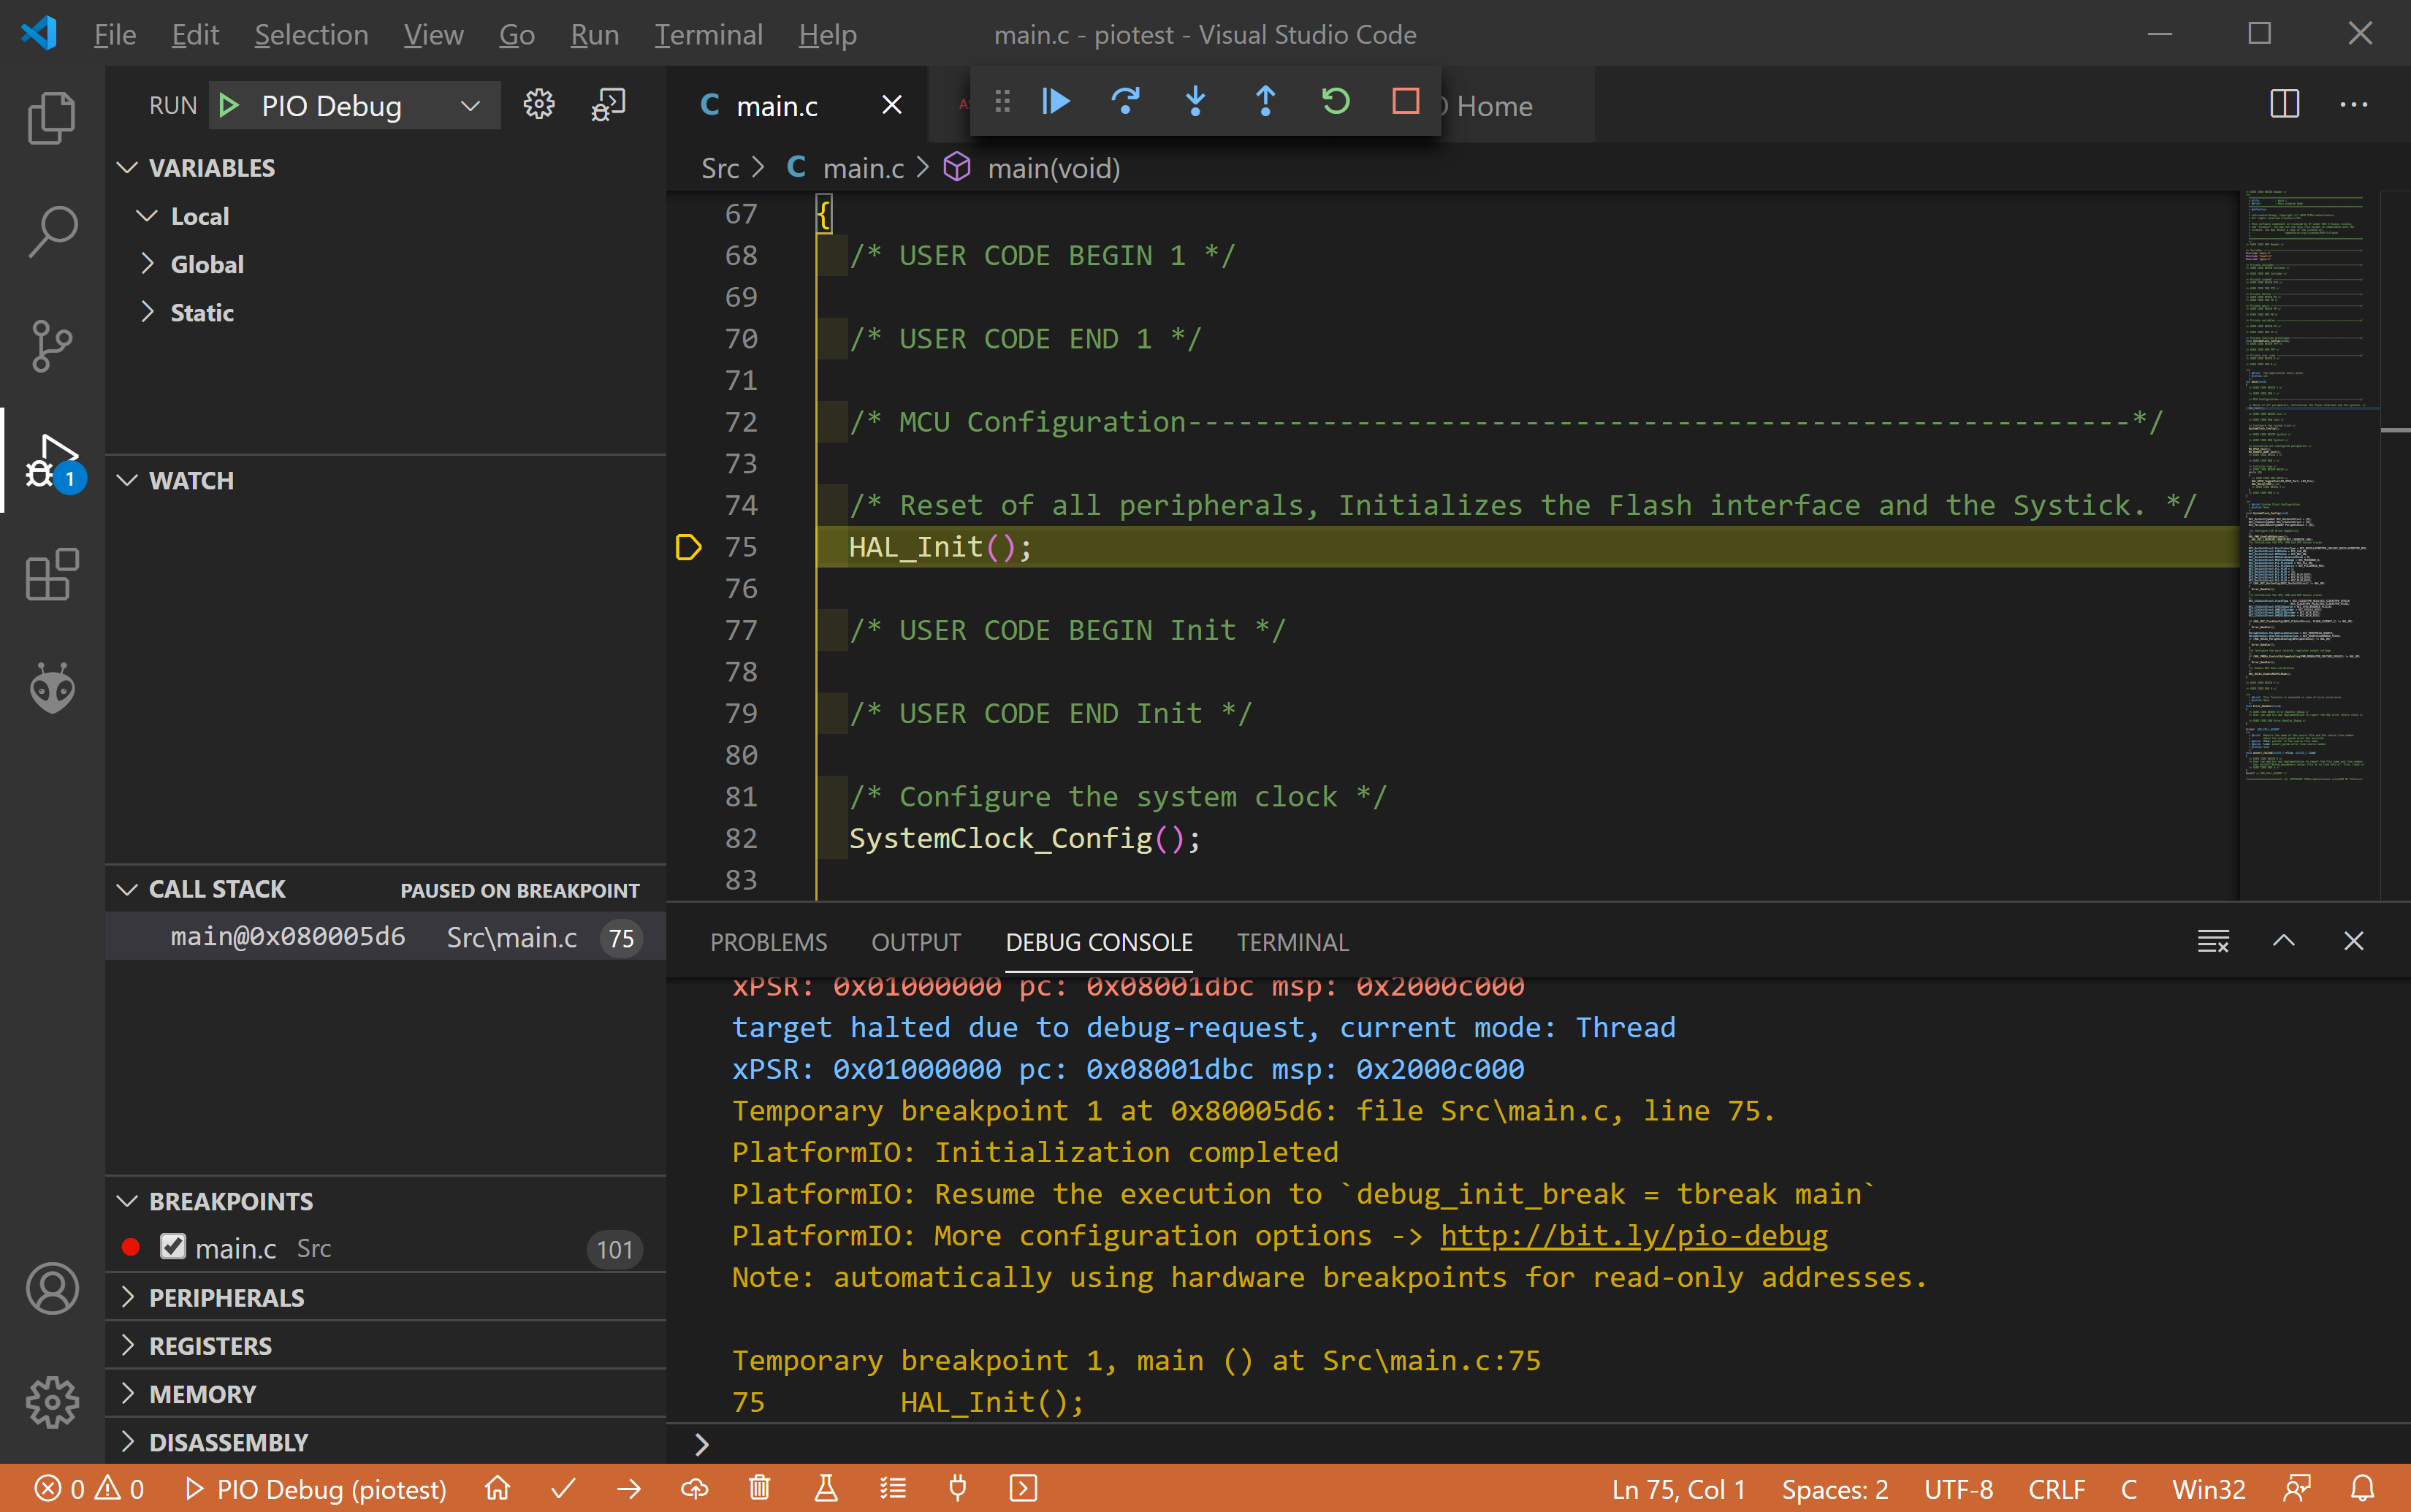Open the Terminal menu

point(708,35)
